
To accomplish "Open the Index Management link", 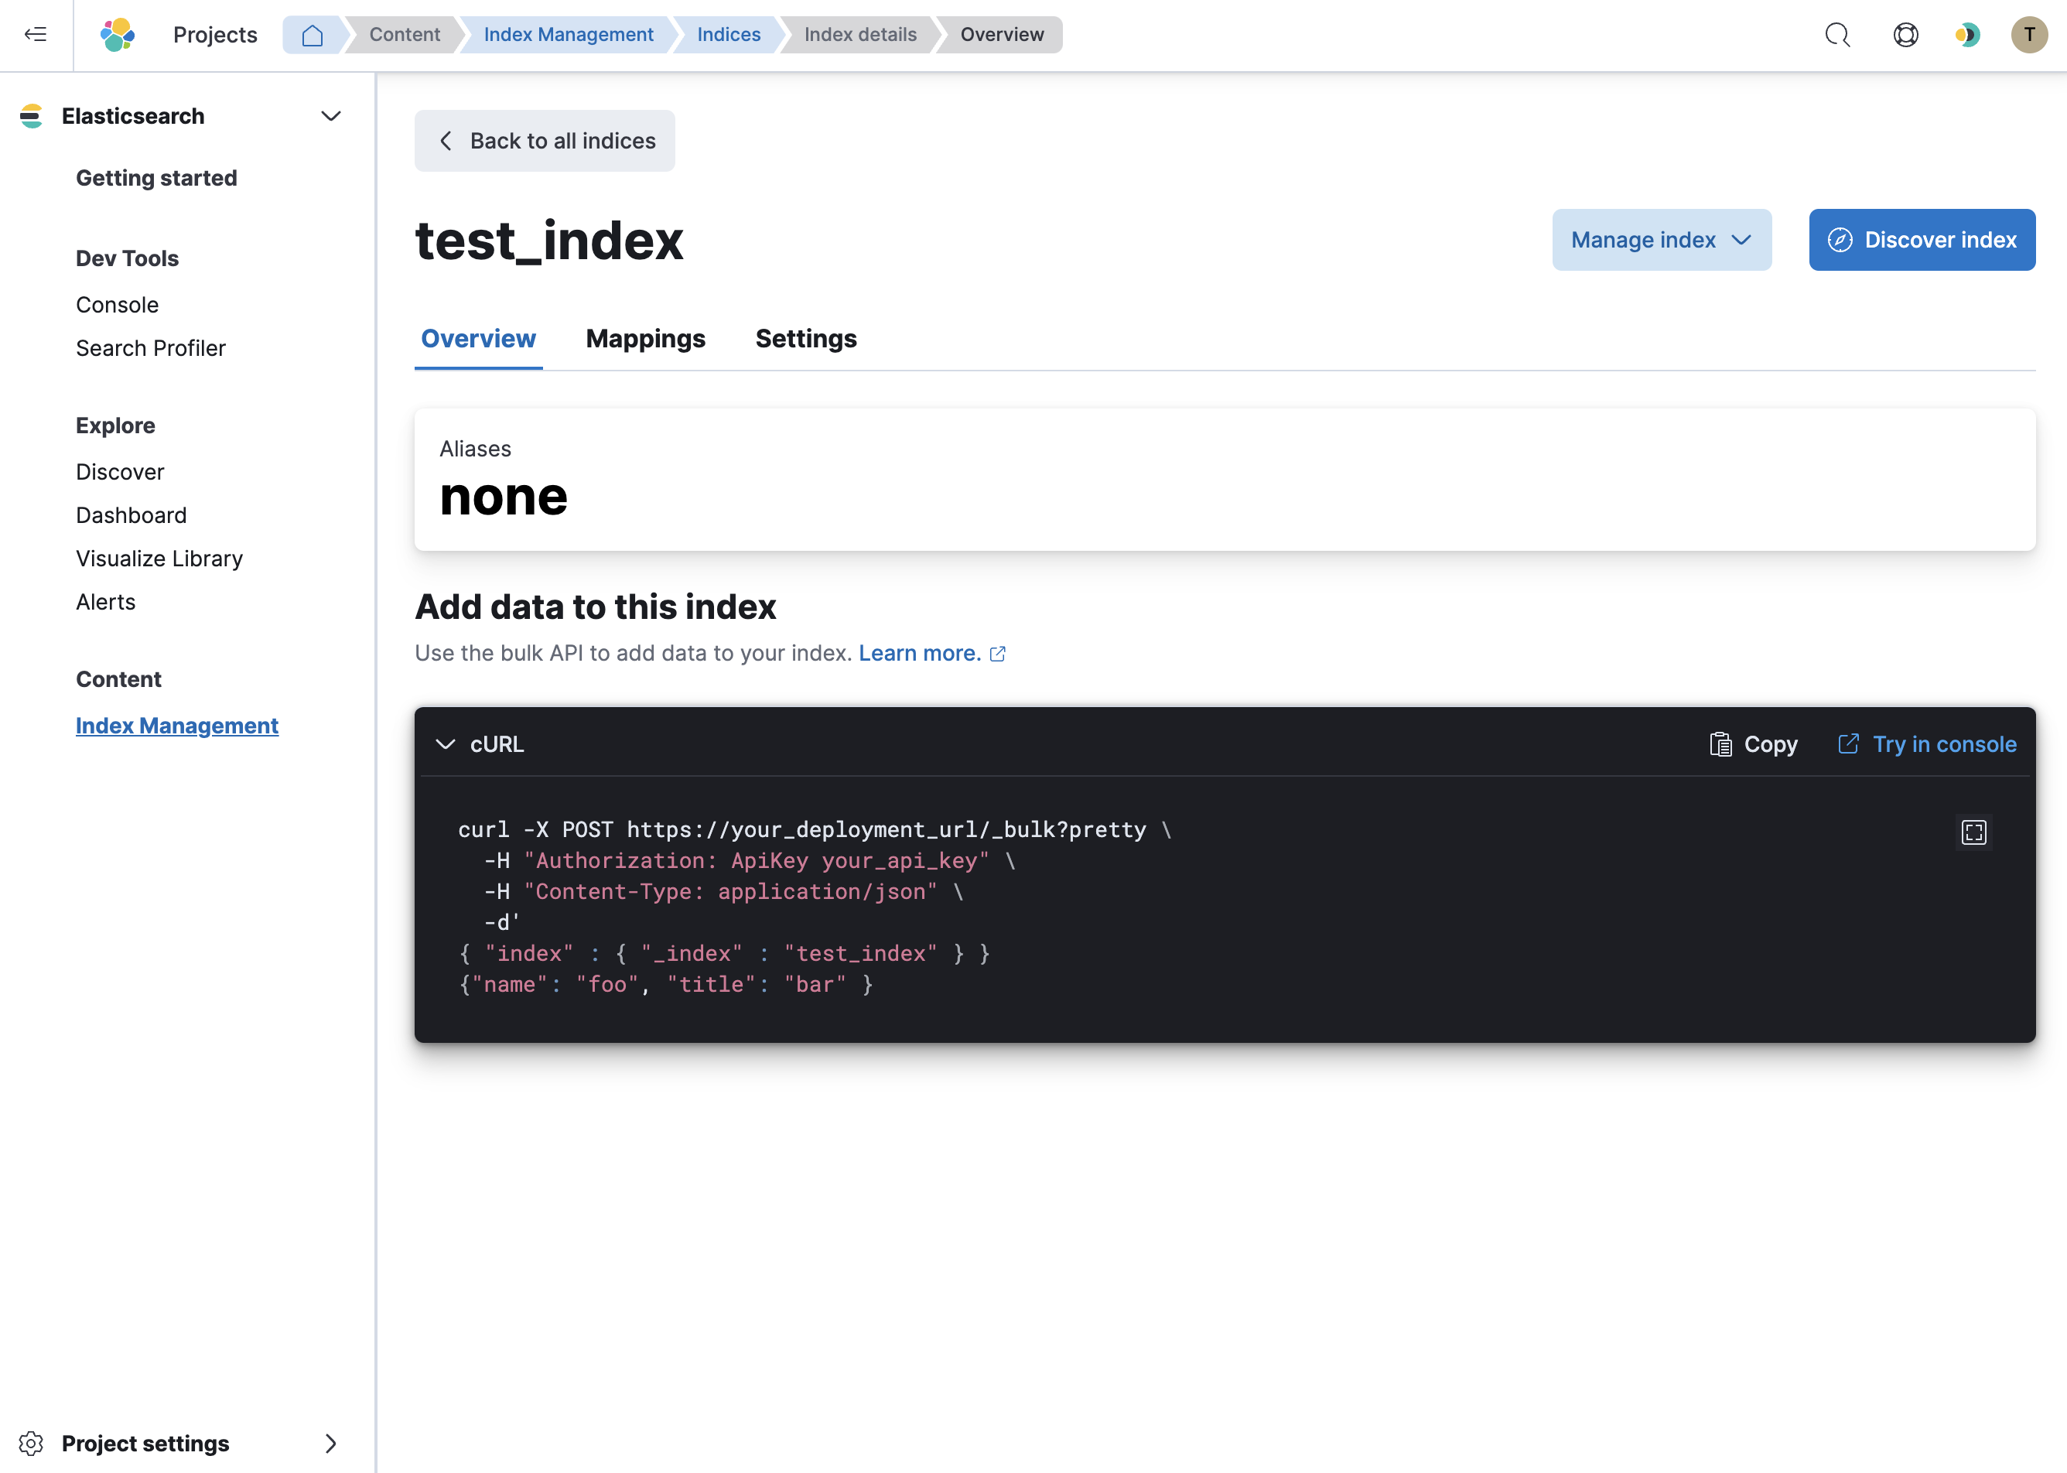I will [x=177, y=726].
